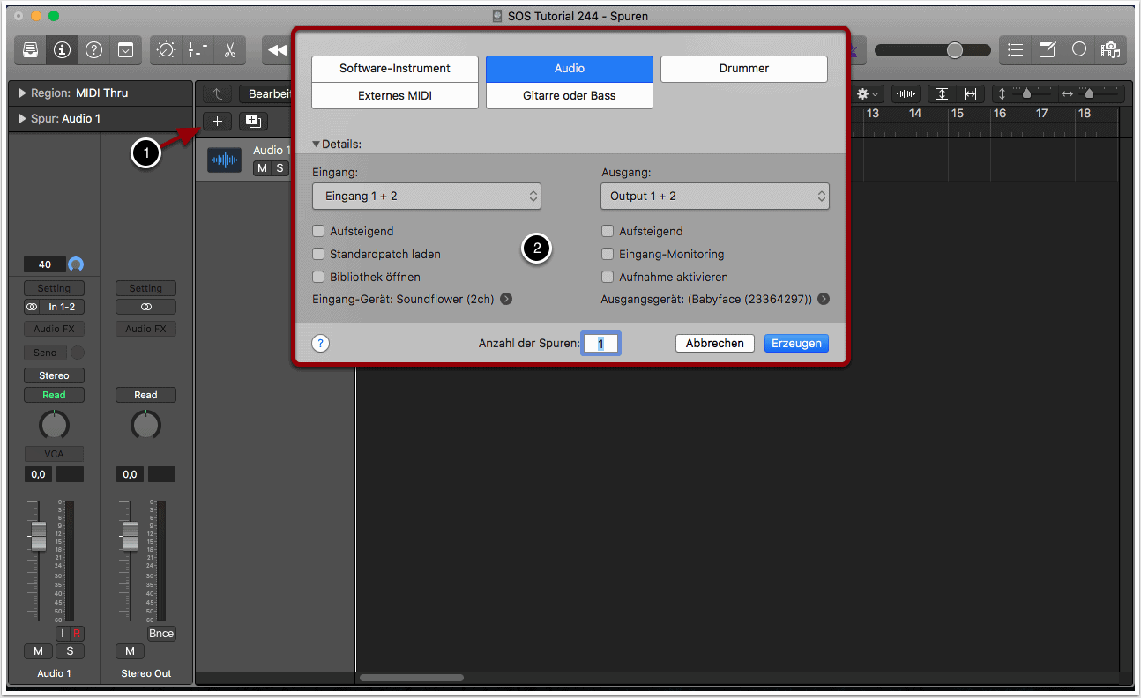Screen dimensions: 1141x698
Task: Click the Erzeugen button
Action: [795, 344]
